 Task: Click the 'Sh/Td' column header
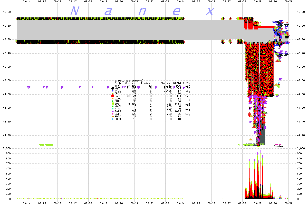pos(186,83)
